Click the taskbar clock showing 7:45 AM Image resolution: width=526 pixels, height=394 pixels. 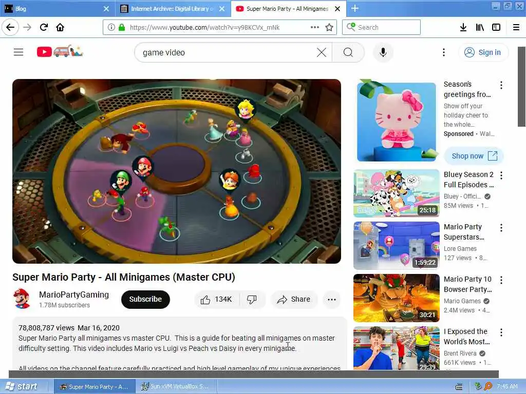(x=507, y=386)
